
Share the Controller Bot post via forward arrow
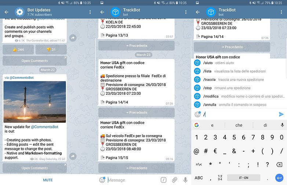click(73, 38)
